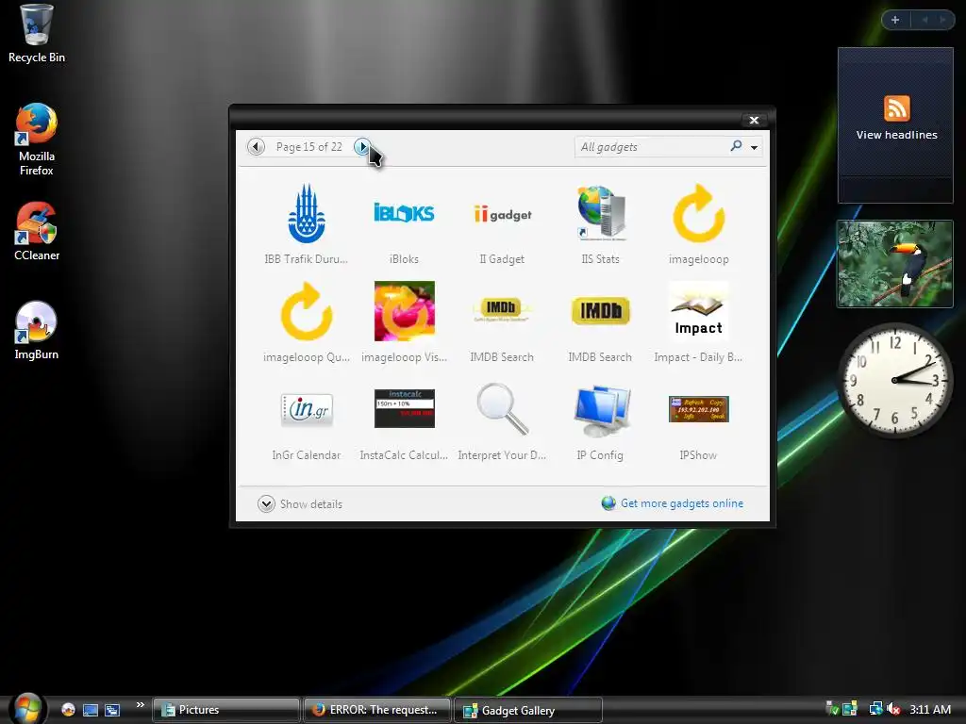Image resolution: width=966 pixels, height=724 pixels.
Task: Click the analog clock gadget
Action: tap(895, 381)
